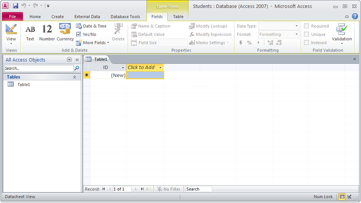
Task: Add a Number field
Action: coord(47,33)
